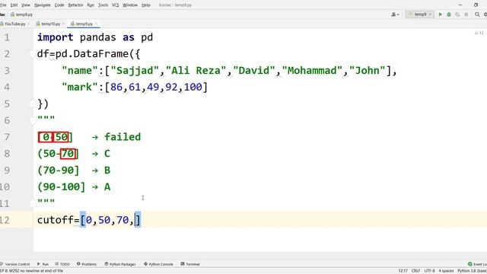
Task: Open the temp9 run configuration dropdown
Action: 419,14
